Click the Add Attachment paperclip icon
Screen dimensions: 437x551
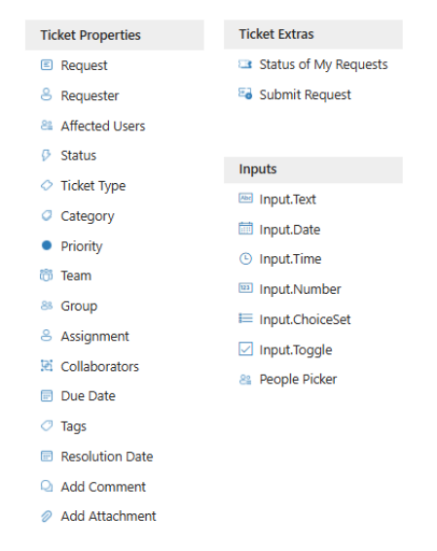click(x=47, y=516)
